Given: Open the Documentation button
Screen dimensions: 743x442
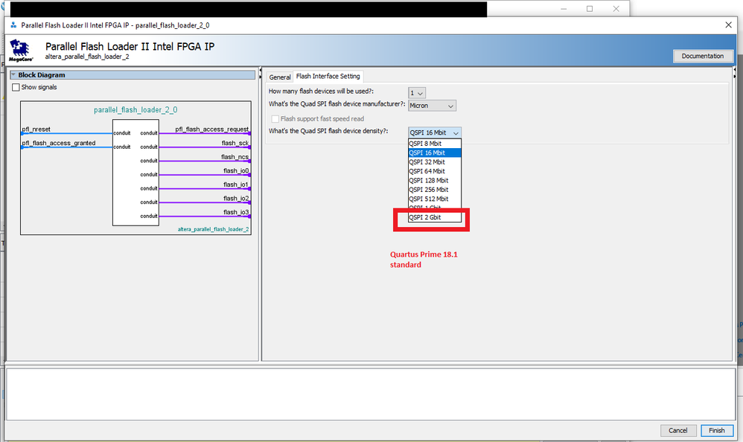Looking at the screenshot, I should point(703,56).
